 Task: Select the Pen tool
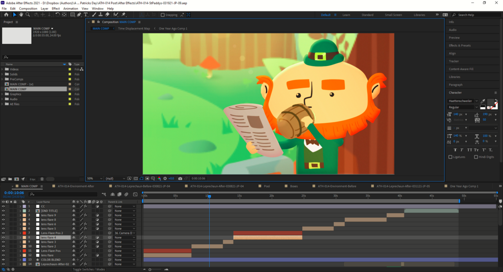point(79,14)
